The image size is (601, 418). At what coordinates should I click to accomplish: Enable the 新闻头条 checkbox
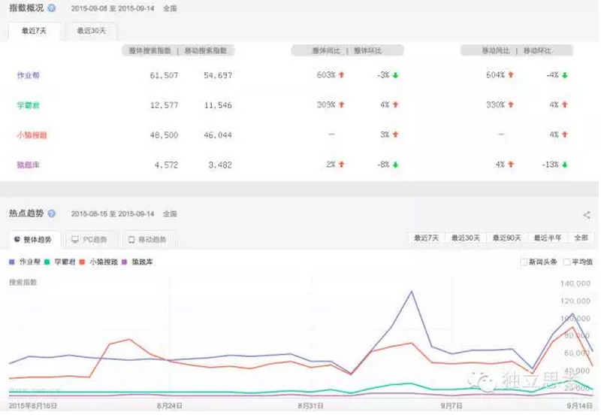(524, 262)
